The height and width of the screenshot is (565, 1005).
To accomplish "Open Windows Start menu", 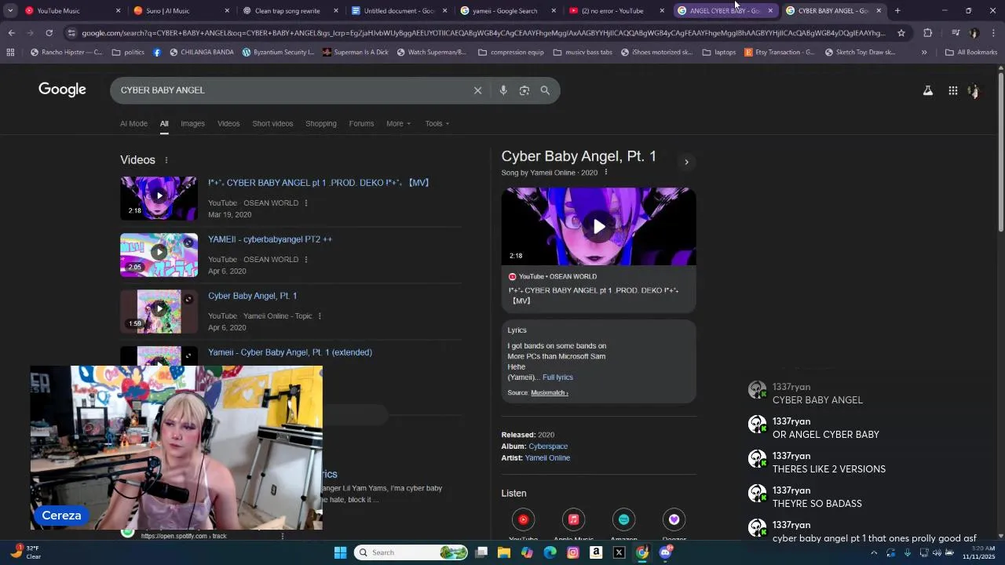I will tap(340, 552).
